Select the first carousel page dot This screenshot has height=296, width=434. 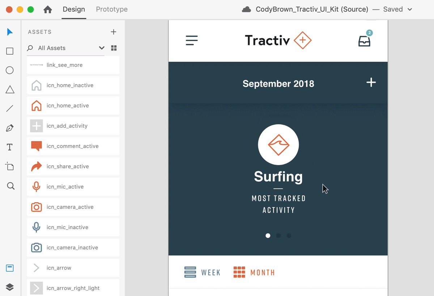268,236
